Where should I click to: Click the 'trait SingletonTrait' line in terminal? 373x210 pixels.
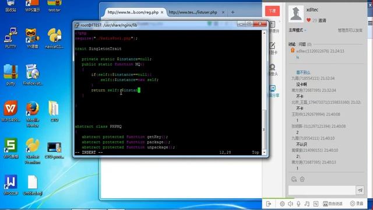(98, 48)
